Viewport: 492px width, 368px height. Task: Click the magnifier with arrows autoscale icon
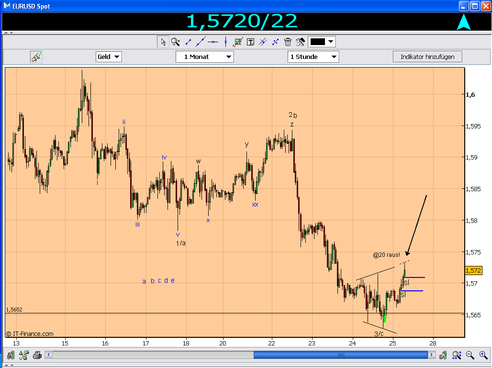(x=457, y=355)
